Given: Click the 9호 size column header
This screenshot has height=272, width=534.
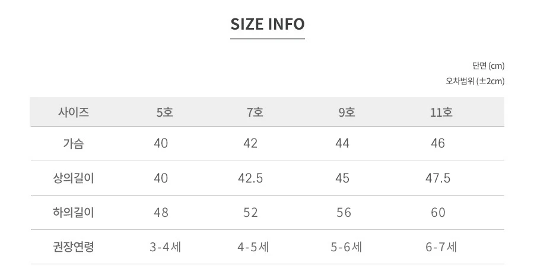Looking at the screenshot, I should [347, 112].
